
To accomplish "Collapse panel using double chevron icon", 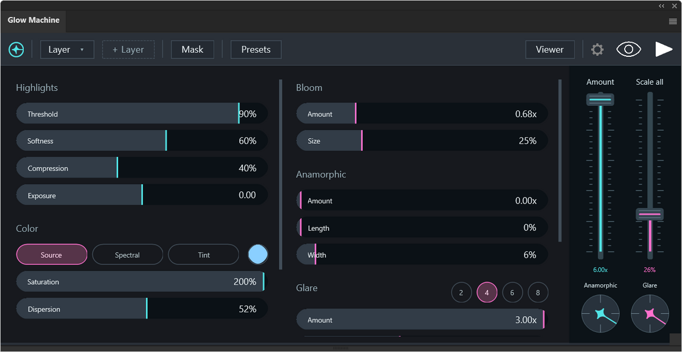I will click(x=662, y=6).
